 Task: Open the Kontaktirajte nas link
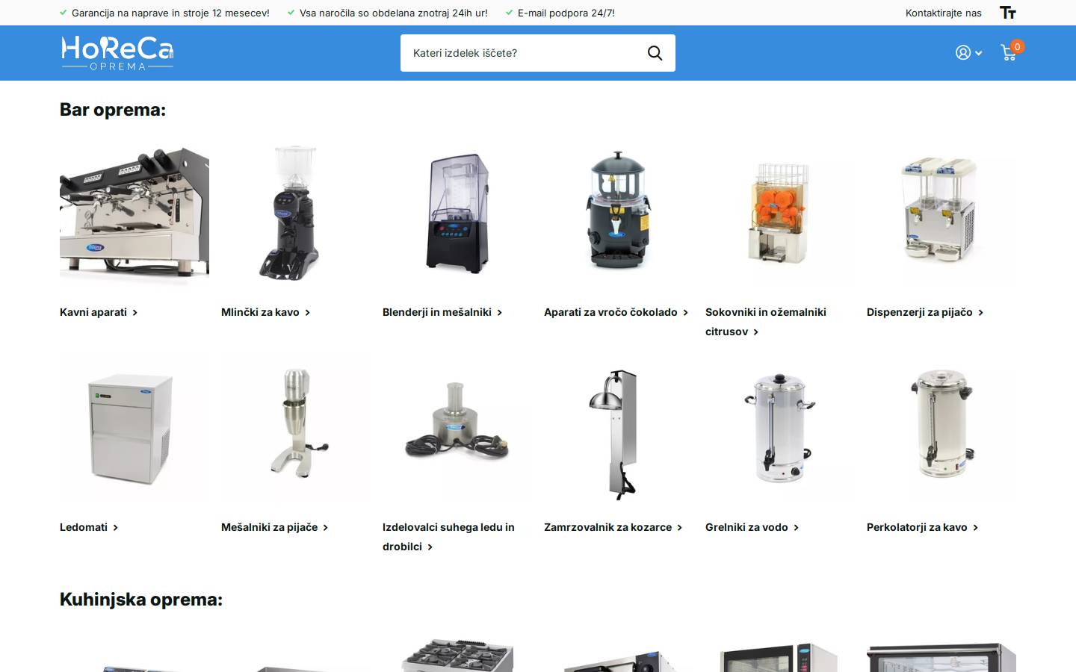(943, 13)
